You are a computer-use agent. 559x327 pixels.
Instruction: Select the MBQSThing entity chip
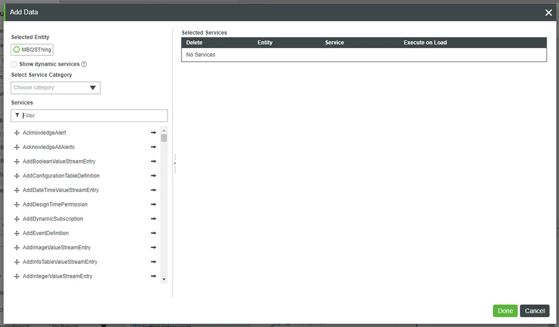click(x=32, y=49)
